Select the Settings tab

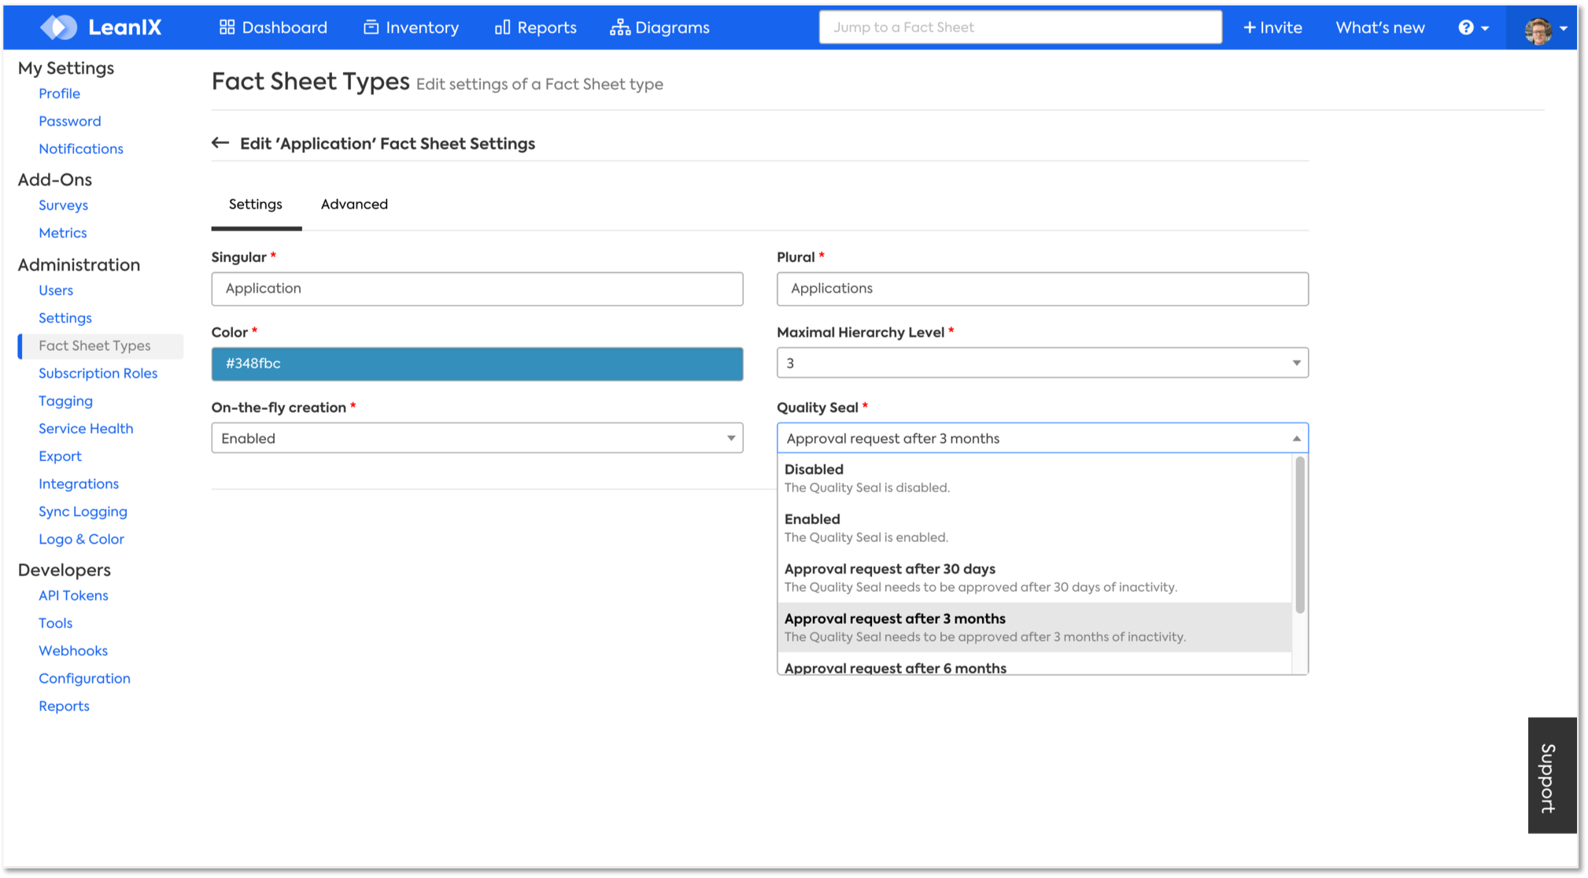click(x=256, y=205)
